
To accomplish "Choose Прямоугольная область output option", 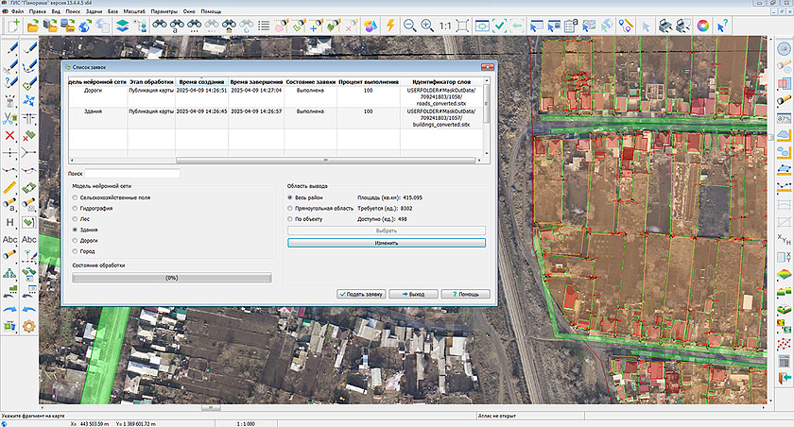I will point(290,208).
